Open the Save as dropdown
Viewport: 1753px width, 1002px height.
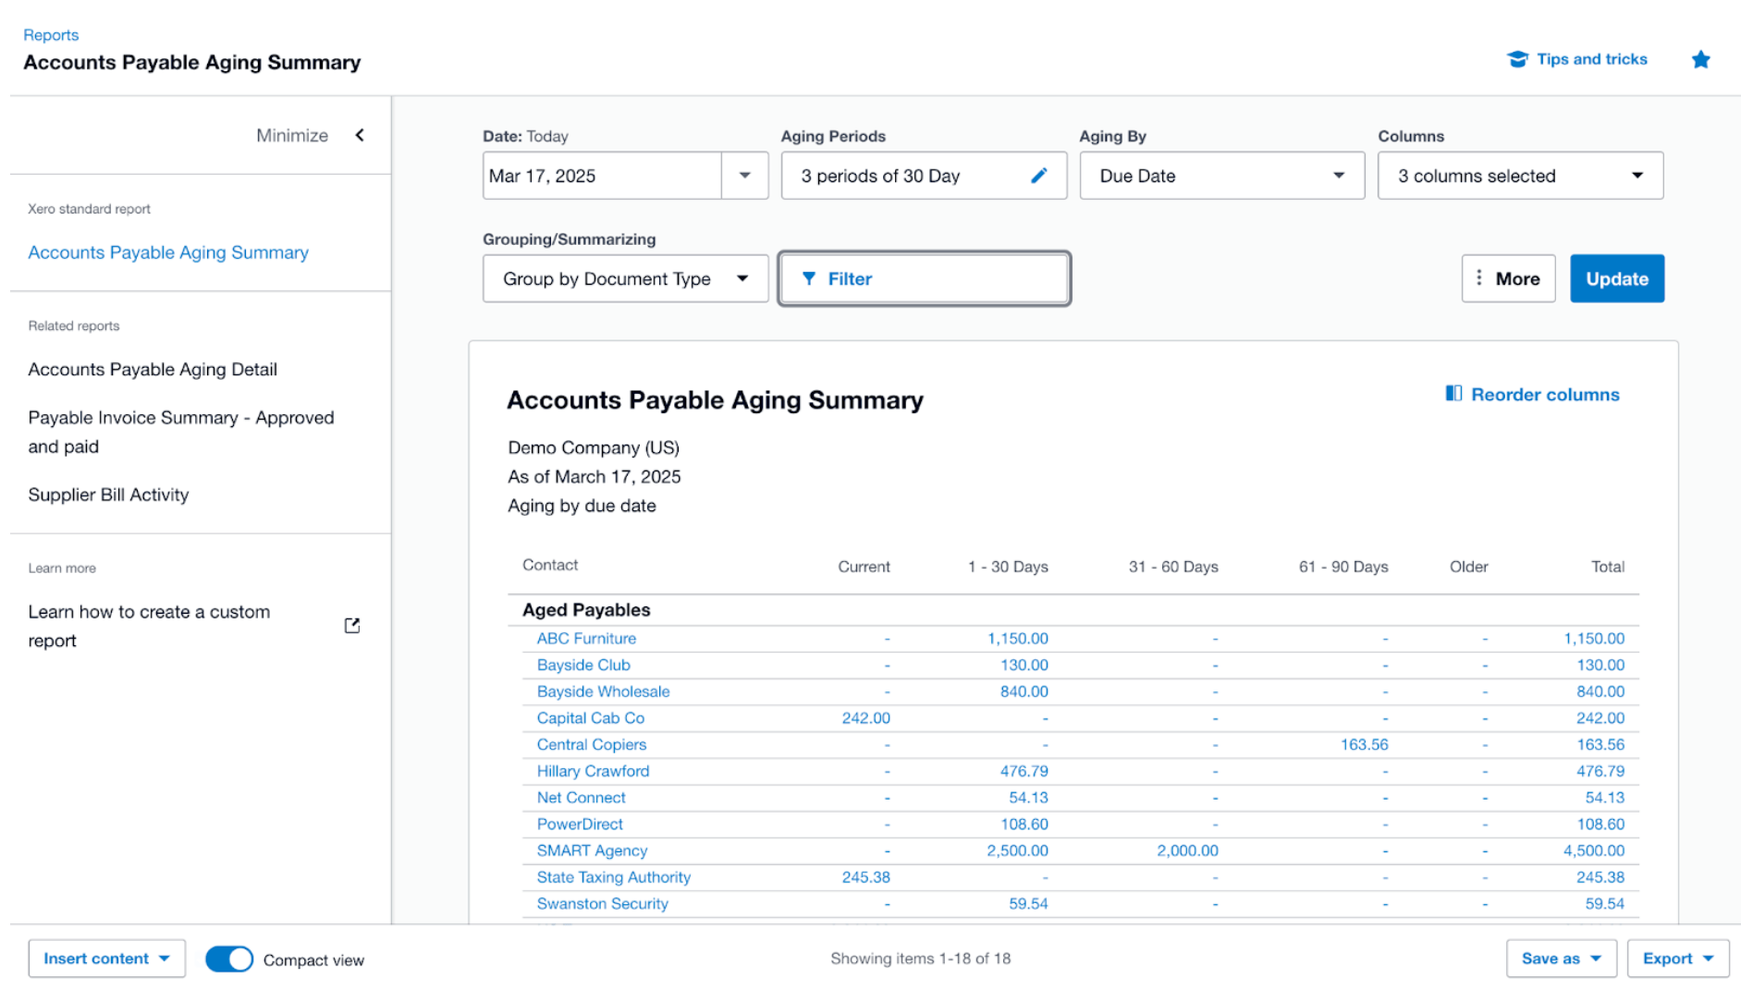point(1561,959)
